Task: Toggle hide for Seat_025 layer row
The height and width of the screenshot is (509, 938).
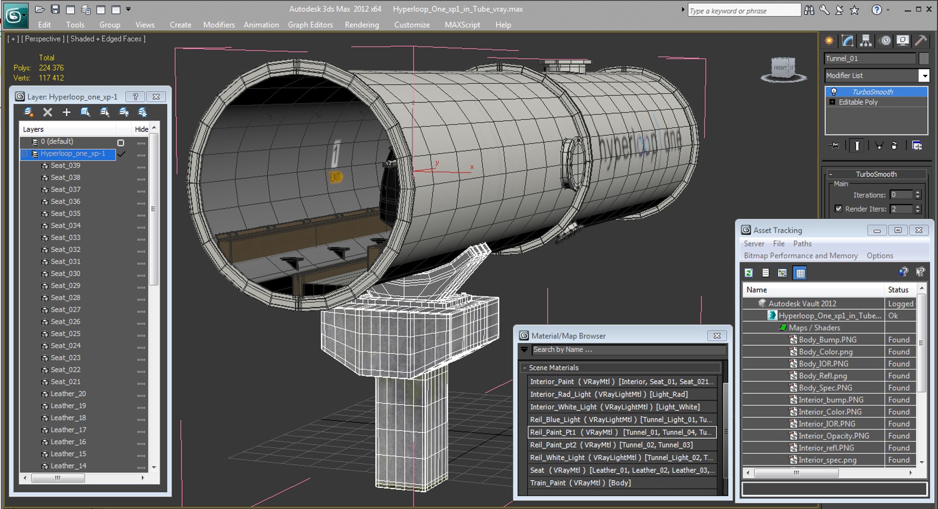Action: click(x=141, y=335)
